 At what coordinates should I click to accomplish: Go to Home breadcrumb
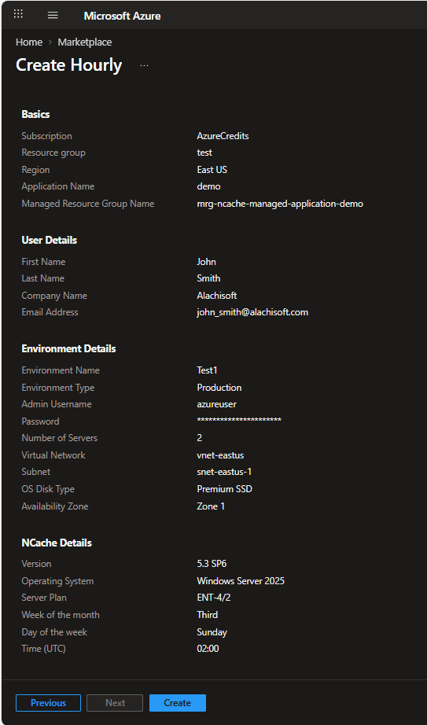point(29,42)
